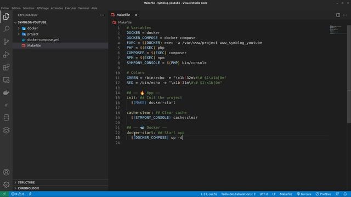The width and height of the screenshot is (351, 197).
Task: Open the Run and Debug view
Action: (6, 55)
